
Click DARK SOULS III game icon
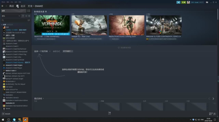pos(4,90)
